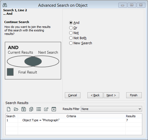Click the results count 7 cell
The height and width of the screenshot is (140, 148).
(133, 120)
